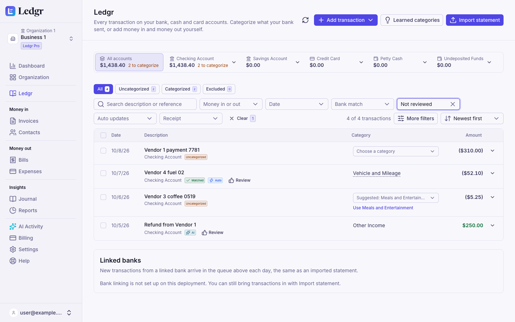Select the Vendor 1 payment 7781 checkbox

[103, 151]
